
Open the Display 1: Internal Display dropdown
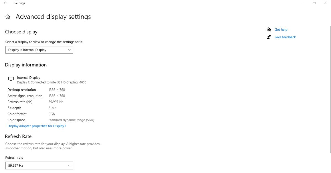pyautogui.click(x=39, y=50)
